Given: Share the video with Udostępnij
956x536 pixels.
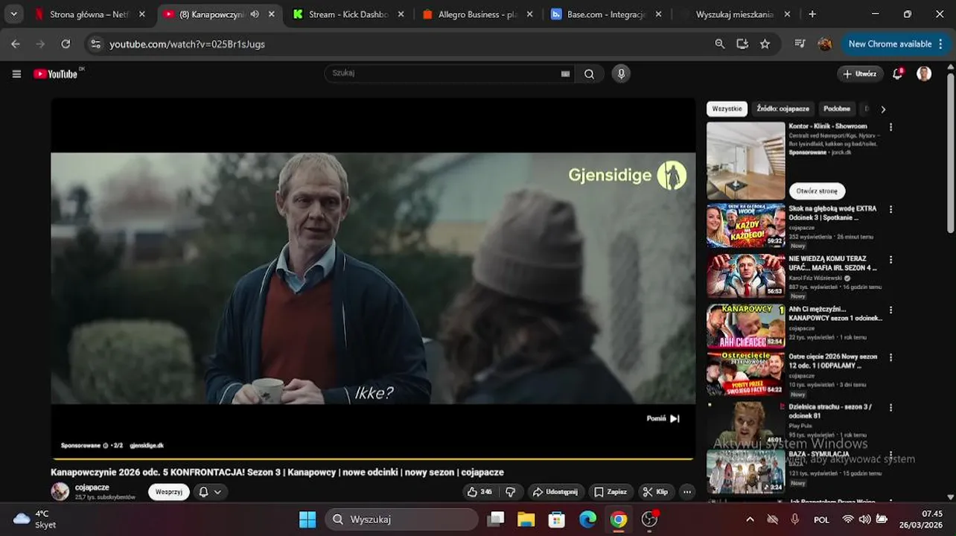Looking at the screenshot, I should (x=555, y=492).
